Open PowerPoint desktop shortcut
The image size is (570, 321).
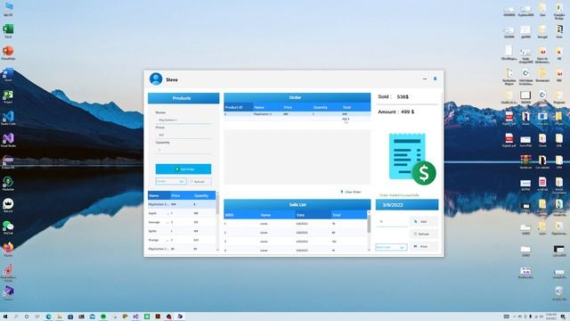point(8,53)
